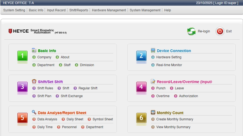Click the purple number 3 tile
Screen dimensions: 243x136
pos(22,87)
